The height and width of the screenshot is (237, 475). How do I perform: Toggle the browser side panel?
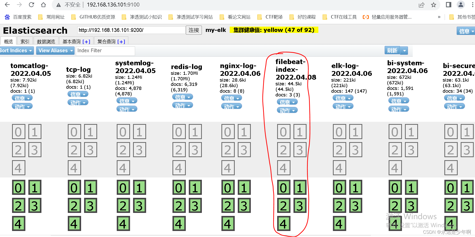click(x=449, y=5)
